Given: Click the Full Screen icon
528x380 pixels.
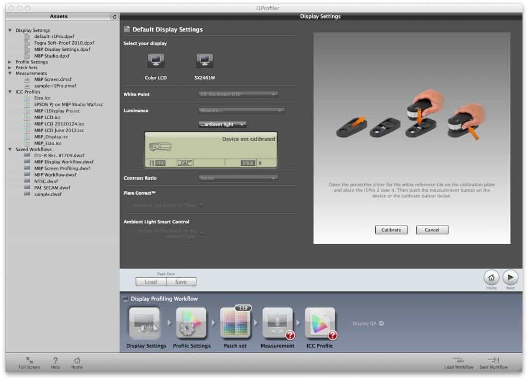Looking at the screenshot, I should pos(29,360).
